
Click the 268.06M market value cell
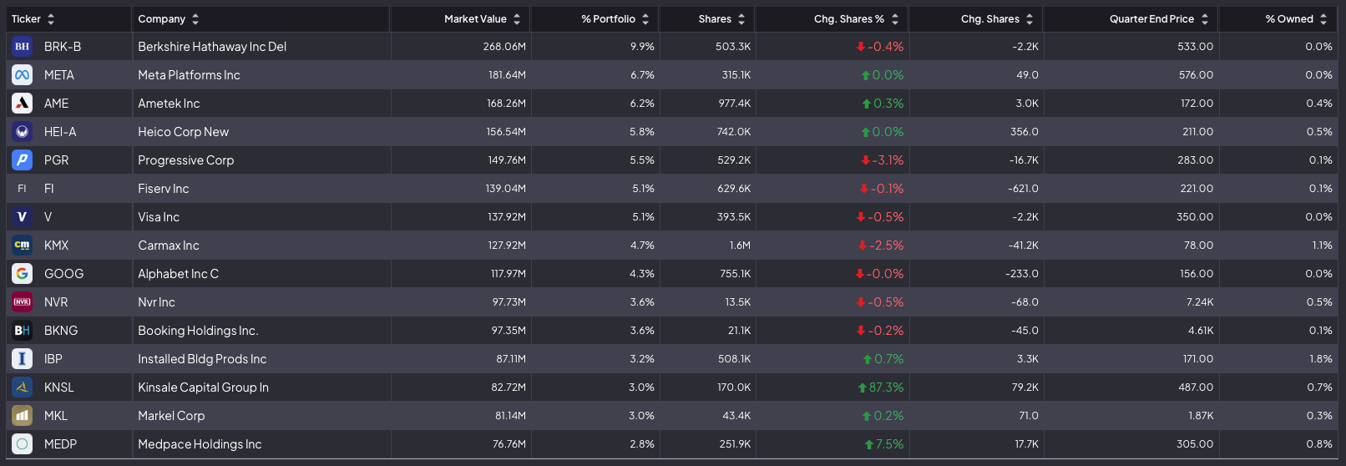coord(504,47)
